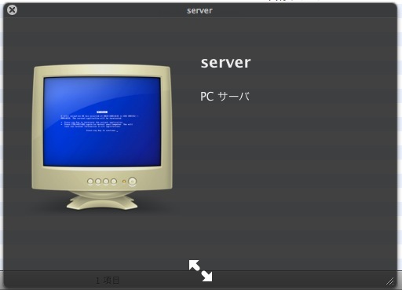Click the large bold server heading
402x290 pixels.
click(x=225, y=63)
